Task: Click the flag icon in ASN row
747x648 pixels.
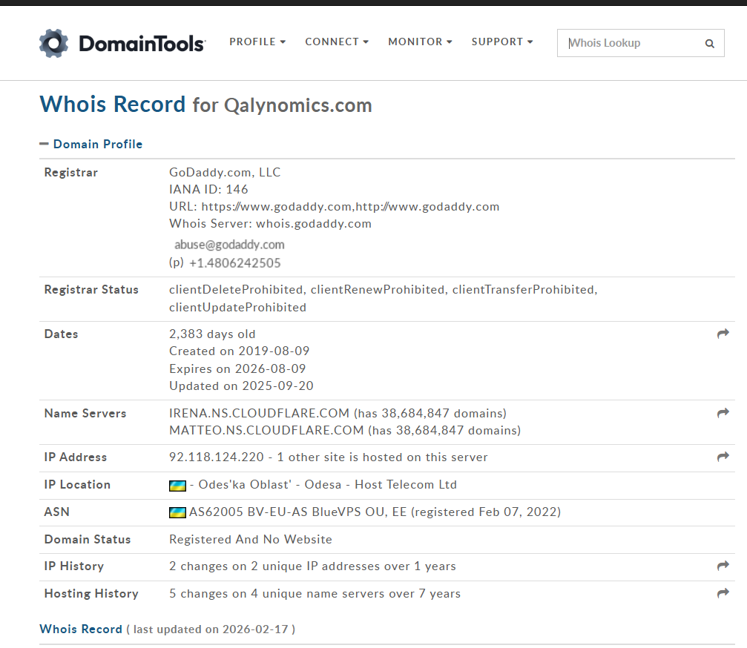Action: (177, 512)
